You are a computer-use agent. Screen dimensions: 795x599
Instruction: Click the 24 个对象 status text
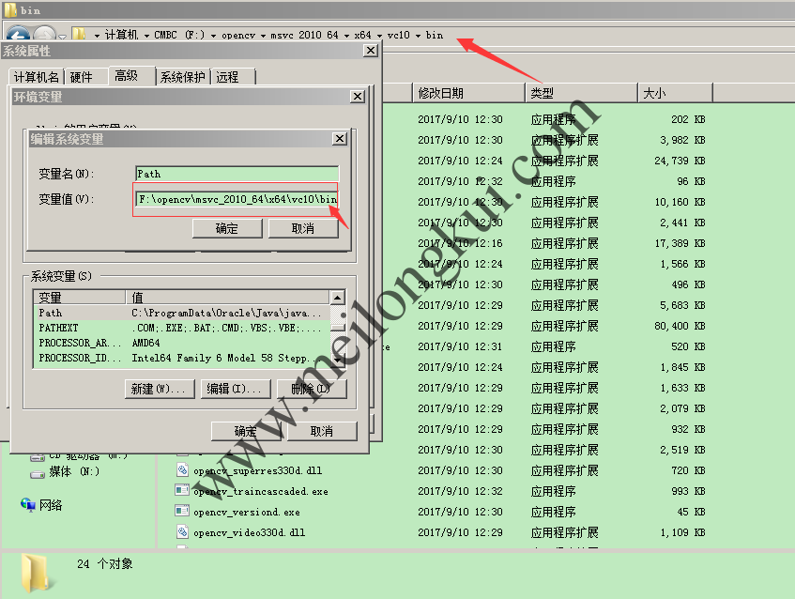pyautogui.click(x=105, y=564)
